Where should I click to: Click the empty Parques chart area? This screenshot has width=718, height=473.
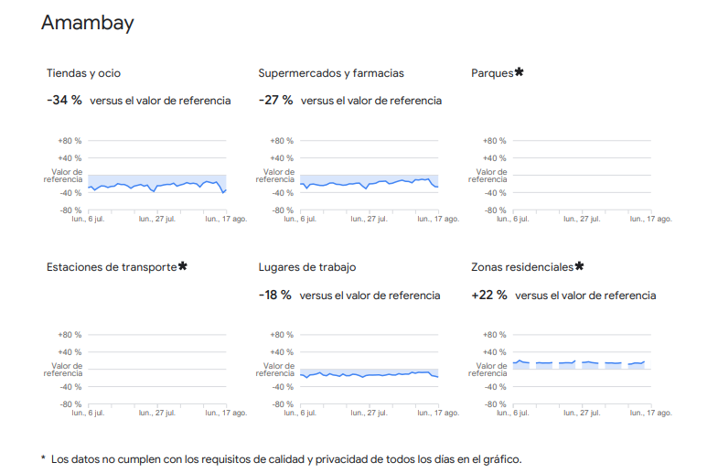(x=582, y=176)
